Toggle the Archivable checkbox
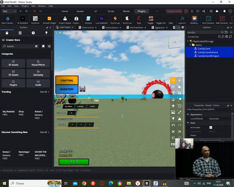This screenshot has width=234, height=187. click(x=211, y=128)
